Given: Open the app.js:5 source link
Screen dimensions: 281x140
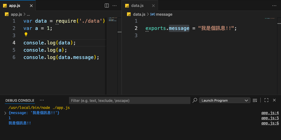Looking at the screenshot, I should (x=270, y=118).
